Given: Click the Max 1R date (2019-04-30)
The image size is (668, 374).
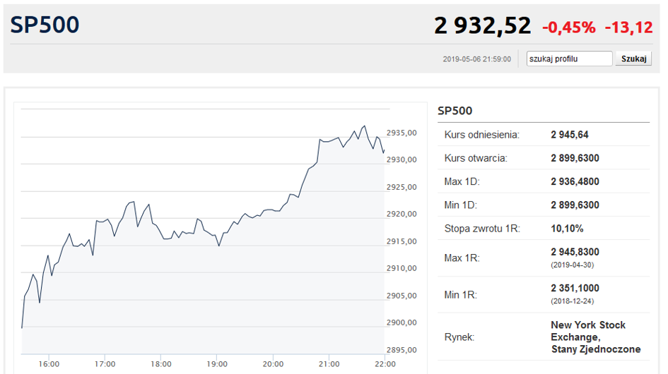Looking at the screenshot, I should (572, 265).
